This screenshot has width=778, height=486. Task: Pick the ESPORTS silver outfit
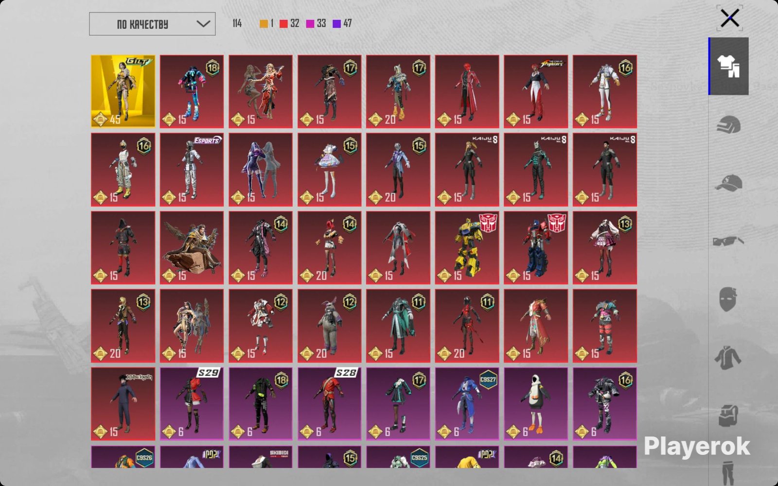tap(192, 170)
